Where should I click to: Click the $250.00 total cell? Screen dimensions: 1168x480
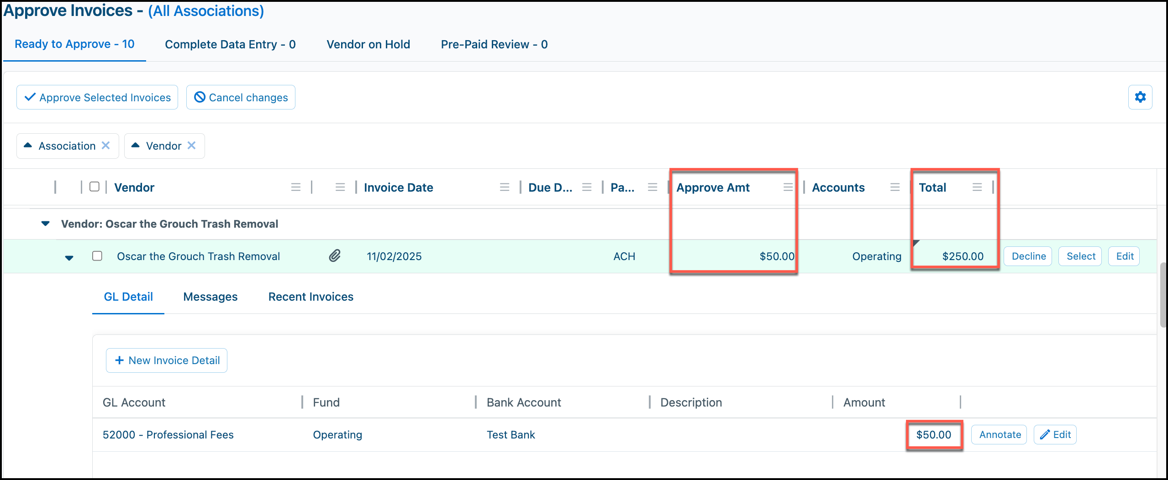963,256
